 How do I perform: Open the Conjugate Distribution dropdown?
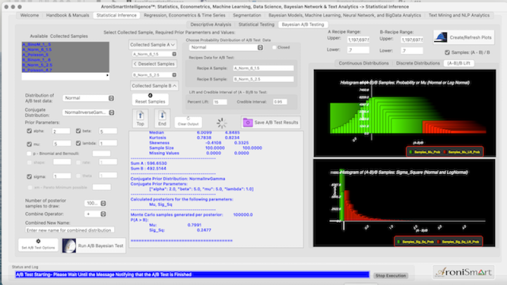pyautogui.click(x=88, y=113)
